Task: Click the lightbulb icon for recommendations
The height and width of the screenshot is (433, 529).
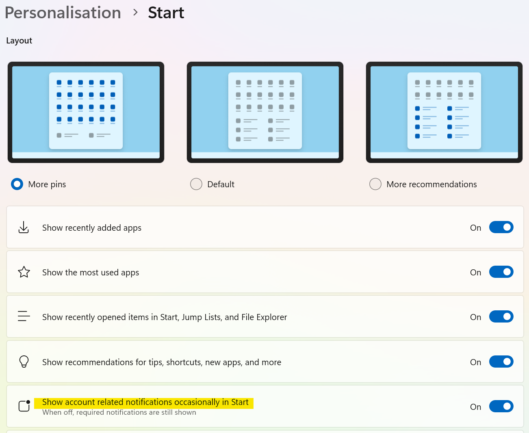Action: [x=24, y=362]
